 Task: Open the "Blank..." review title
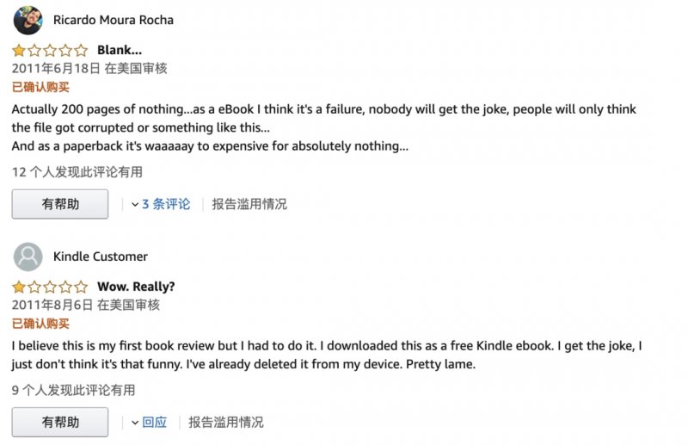pos(120,51)
